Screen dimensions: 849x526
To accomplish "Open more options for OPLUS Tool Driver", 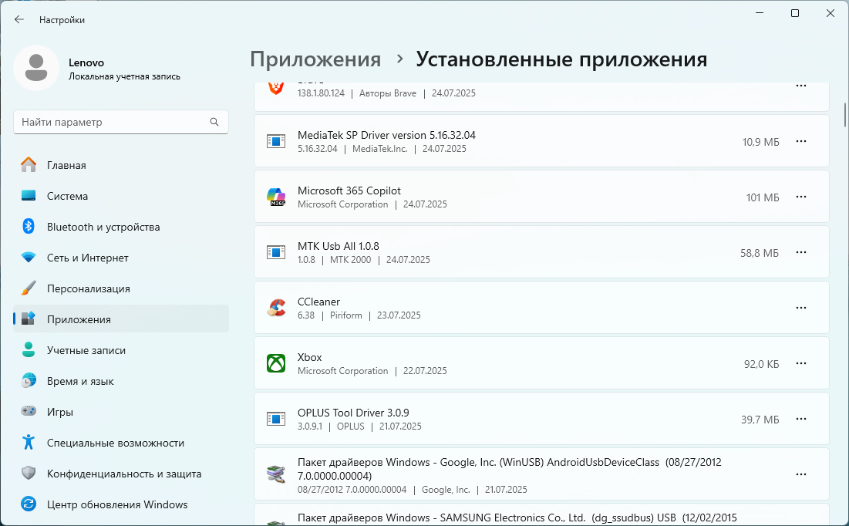I will (801, 419).
